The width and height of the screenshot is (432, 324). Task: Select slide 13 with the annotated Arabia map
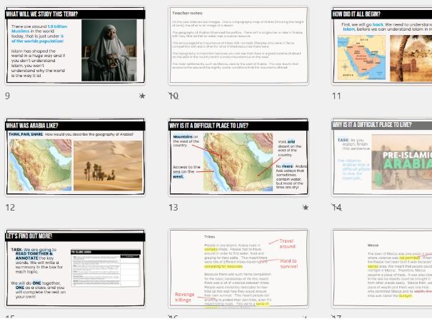238,156
